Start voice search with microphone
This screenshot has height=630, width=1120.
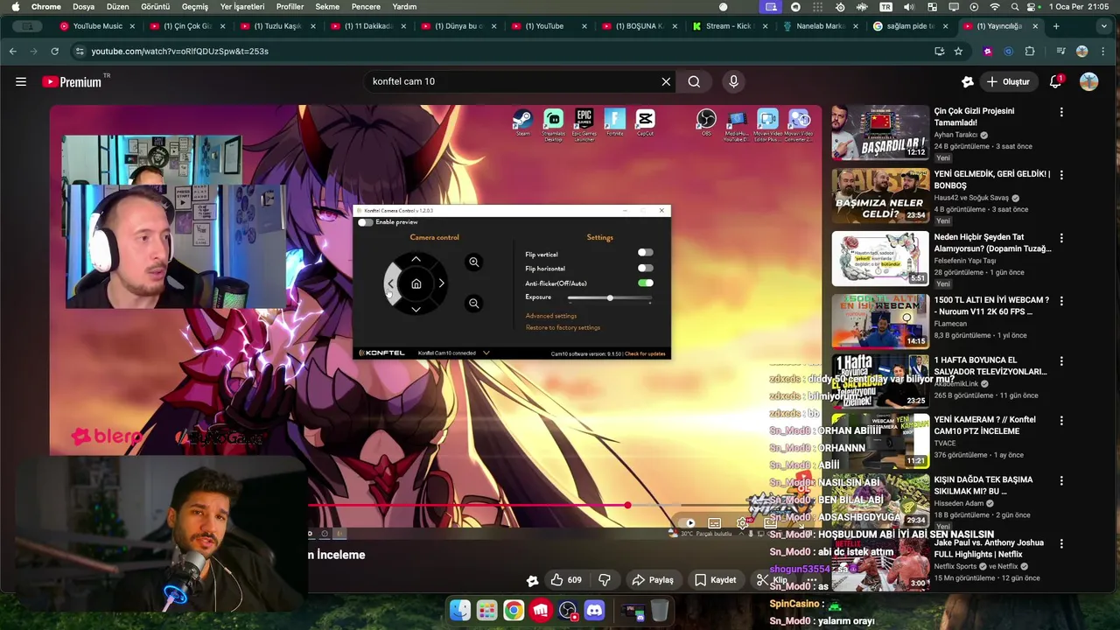tap(733, 81)
